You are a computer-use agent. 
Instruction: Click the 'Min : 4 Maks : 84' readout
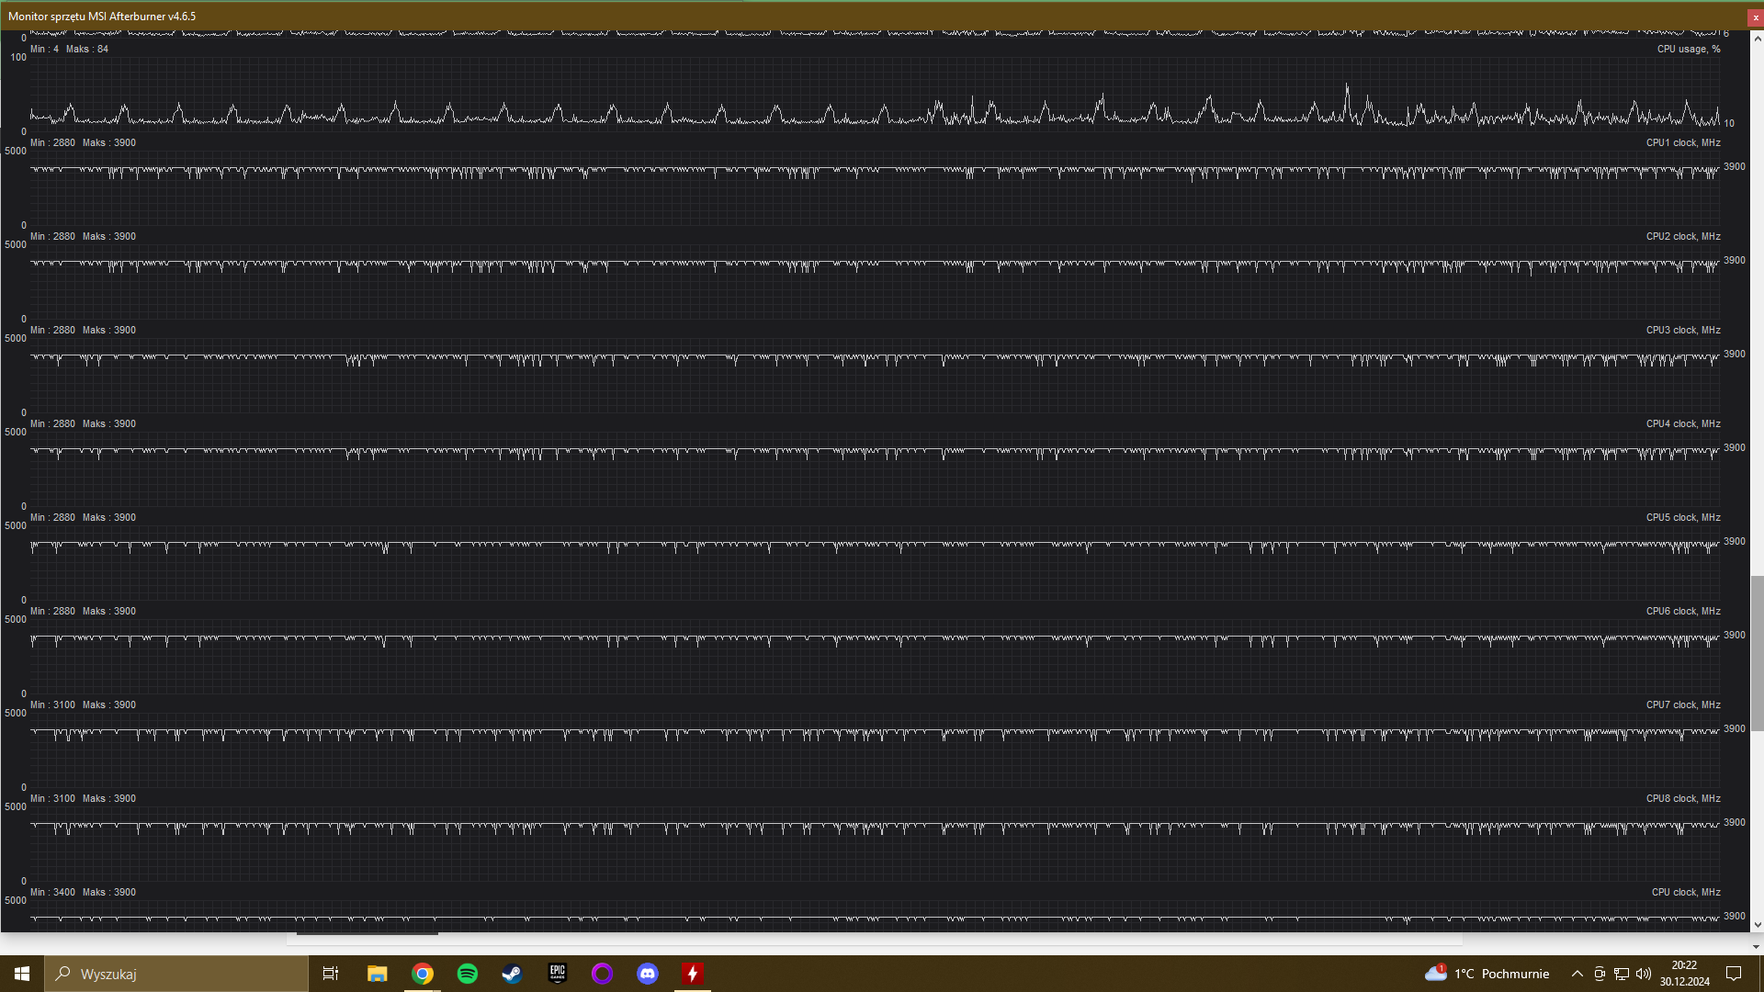click(69, 50)
